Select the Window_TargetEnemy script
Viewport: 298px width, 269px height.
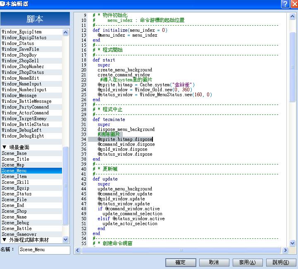pyautogui.click(x=31, y=119)
